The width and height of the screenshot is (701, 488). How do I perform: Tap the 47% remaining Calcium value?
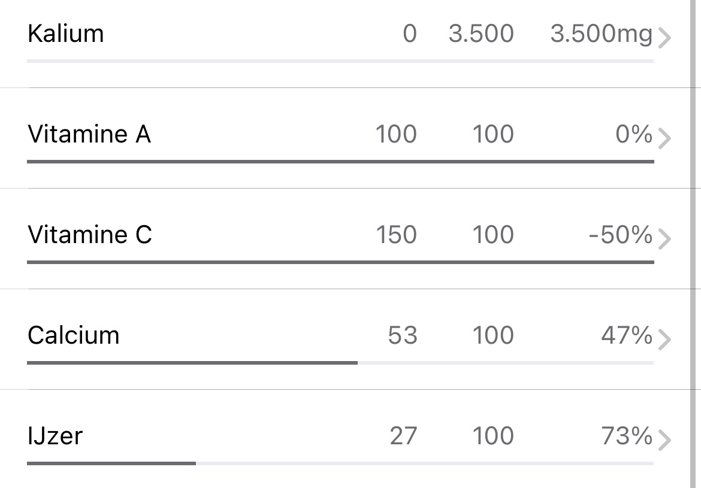[x=626, y=336]
